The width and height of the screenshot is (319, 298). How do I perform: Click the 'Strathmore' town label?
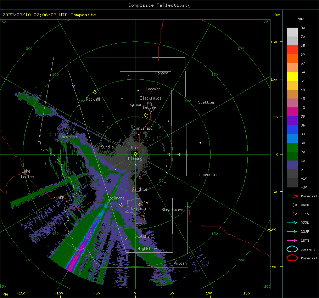pyautogui.click(x=172, y=210)
